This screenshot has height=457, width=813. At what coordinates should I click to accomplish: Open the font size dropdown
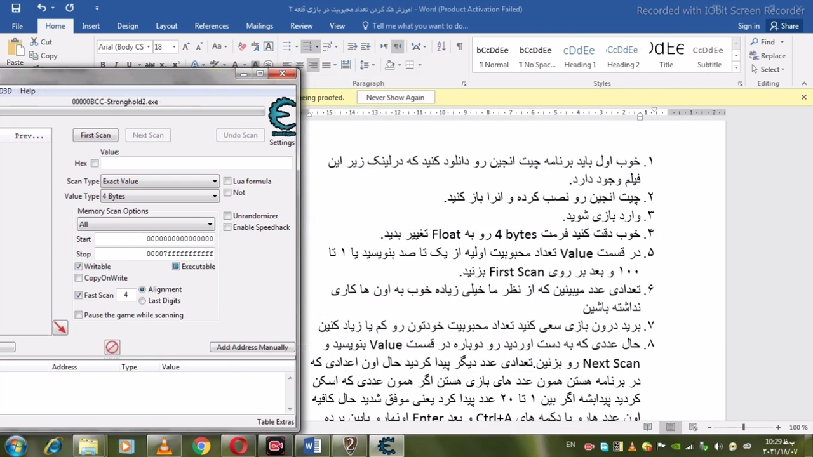[x=174, y=46]
